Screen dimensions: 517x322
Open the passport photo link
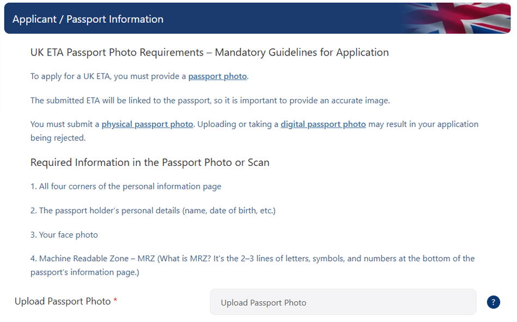pos(217,76)
